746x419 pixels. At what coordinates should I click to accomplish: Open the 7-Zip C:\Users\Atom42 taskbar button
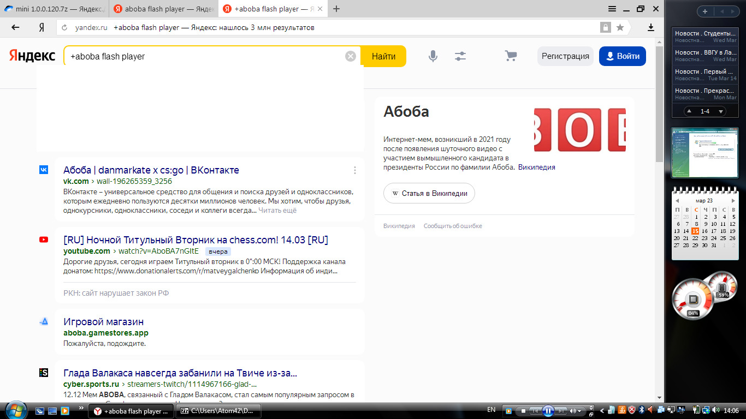click(218, 411)
